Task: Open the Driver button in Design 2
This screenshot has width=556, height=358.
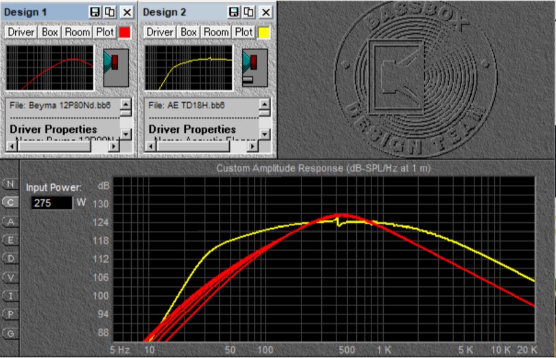Action: (x=160, y=32)
